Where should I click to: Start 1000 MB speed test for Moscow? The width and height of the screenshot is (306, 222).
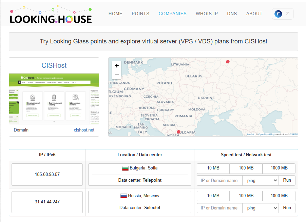point(279,196)
